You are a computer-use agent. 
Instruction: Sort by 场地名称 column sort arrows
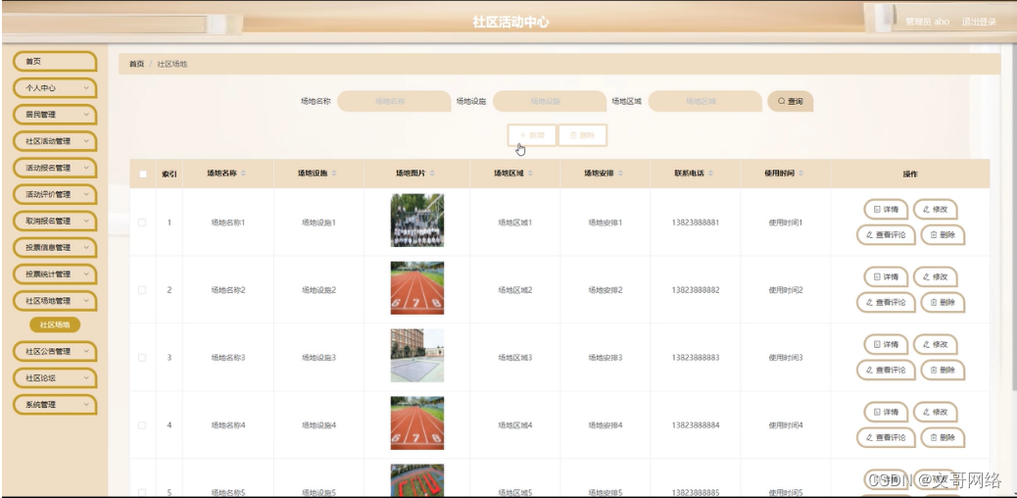click(x=243, y=174)
